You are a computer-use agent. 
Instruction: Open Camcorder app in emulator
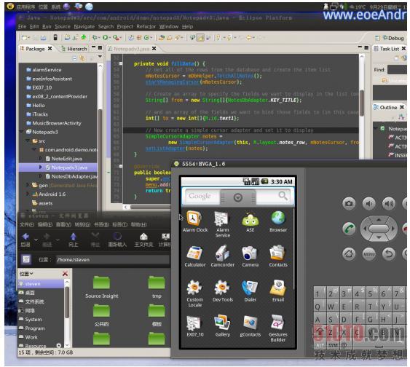click(223, 256)
